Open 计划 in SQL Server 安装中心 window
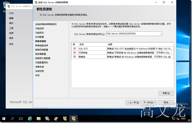 click(11, 13)
